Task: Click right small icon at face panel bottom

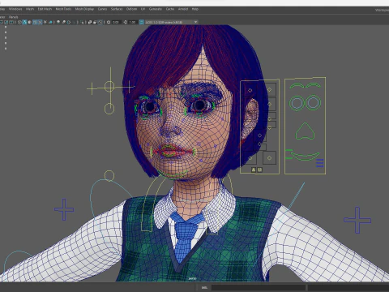Action: [259, 170]
